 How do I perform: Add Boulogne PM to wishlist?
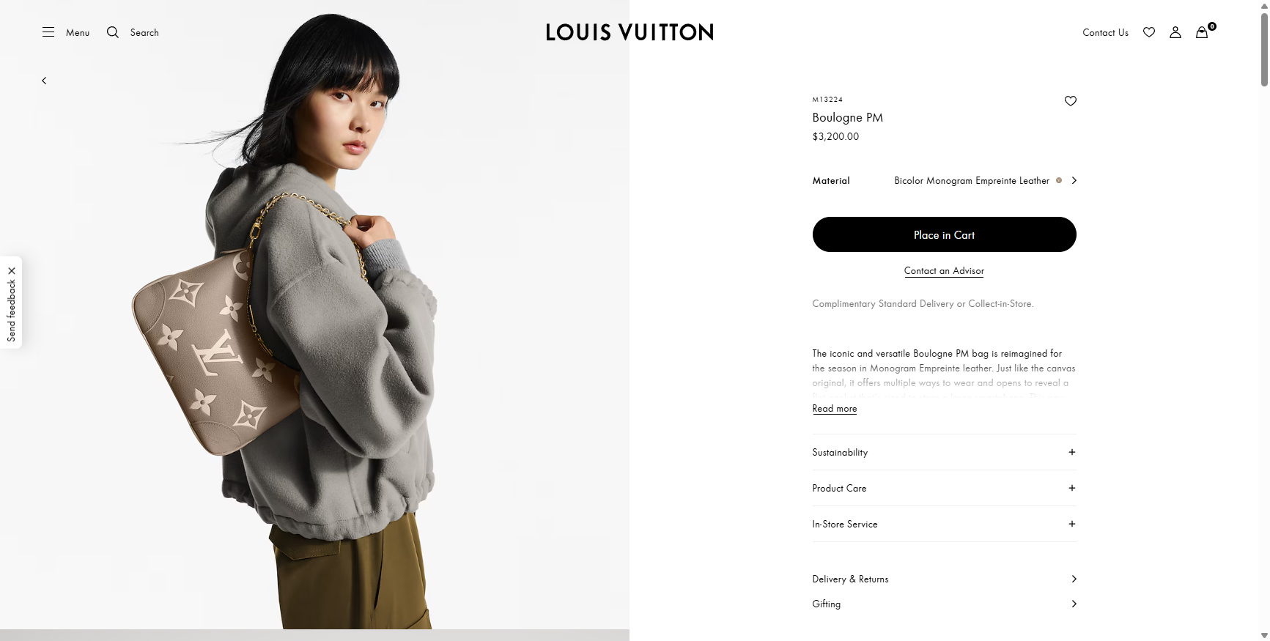point(1070,101)
